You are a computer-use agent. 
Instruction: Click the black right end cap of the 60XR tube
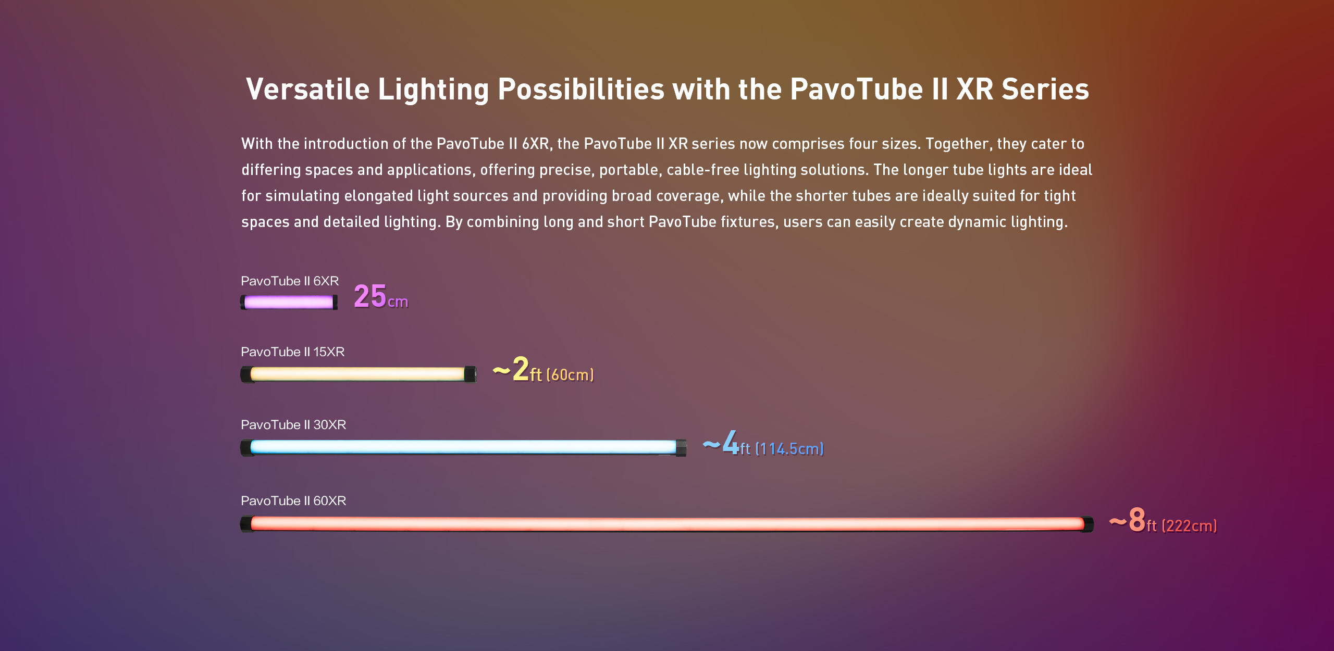click(x=1088, y=524)
